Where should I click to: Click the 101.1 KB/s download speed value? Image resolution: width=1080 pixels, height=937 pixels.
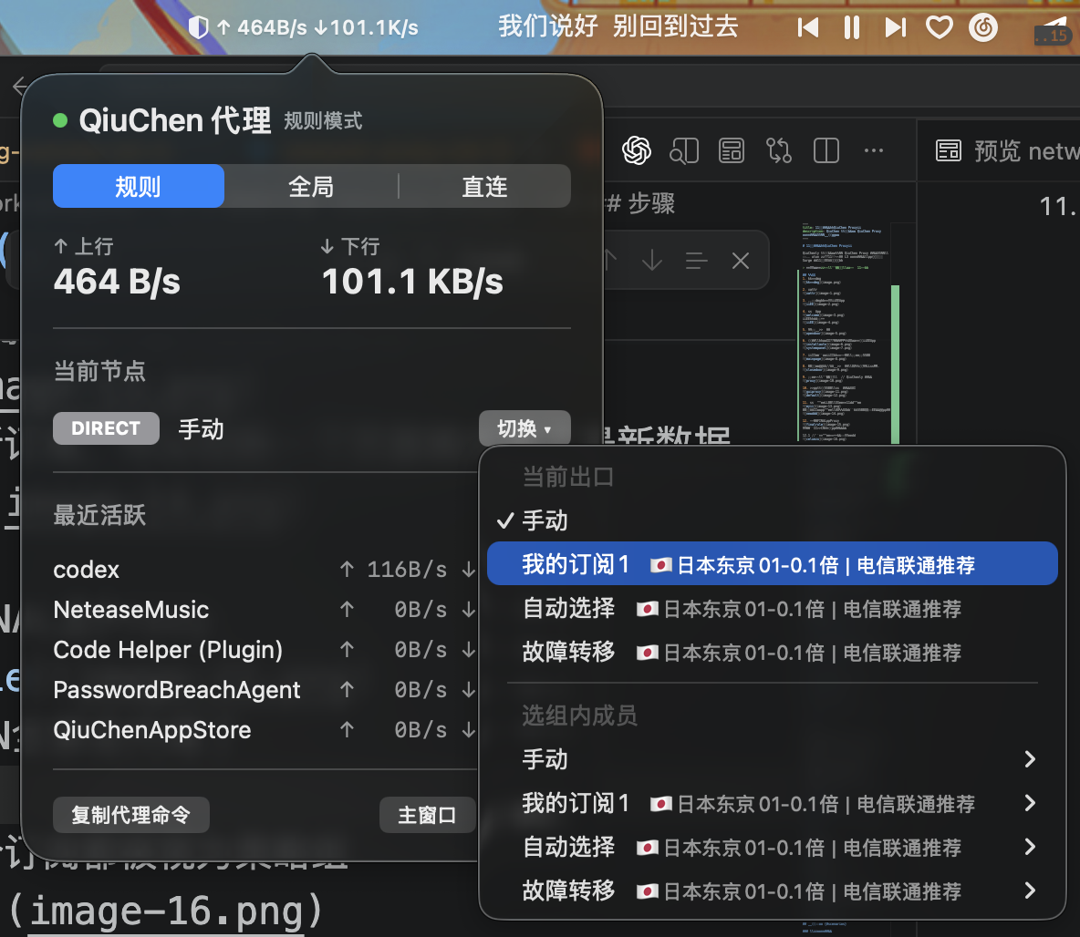coord(412,282)
